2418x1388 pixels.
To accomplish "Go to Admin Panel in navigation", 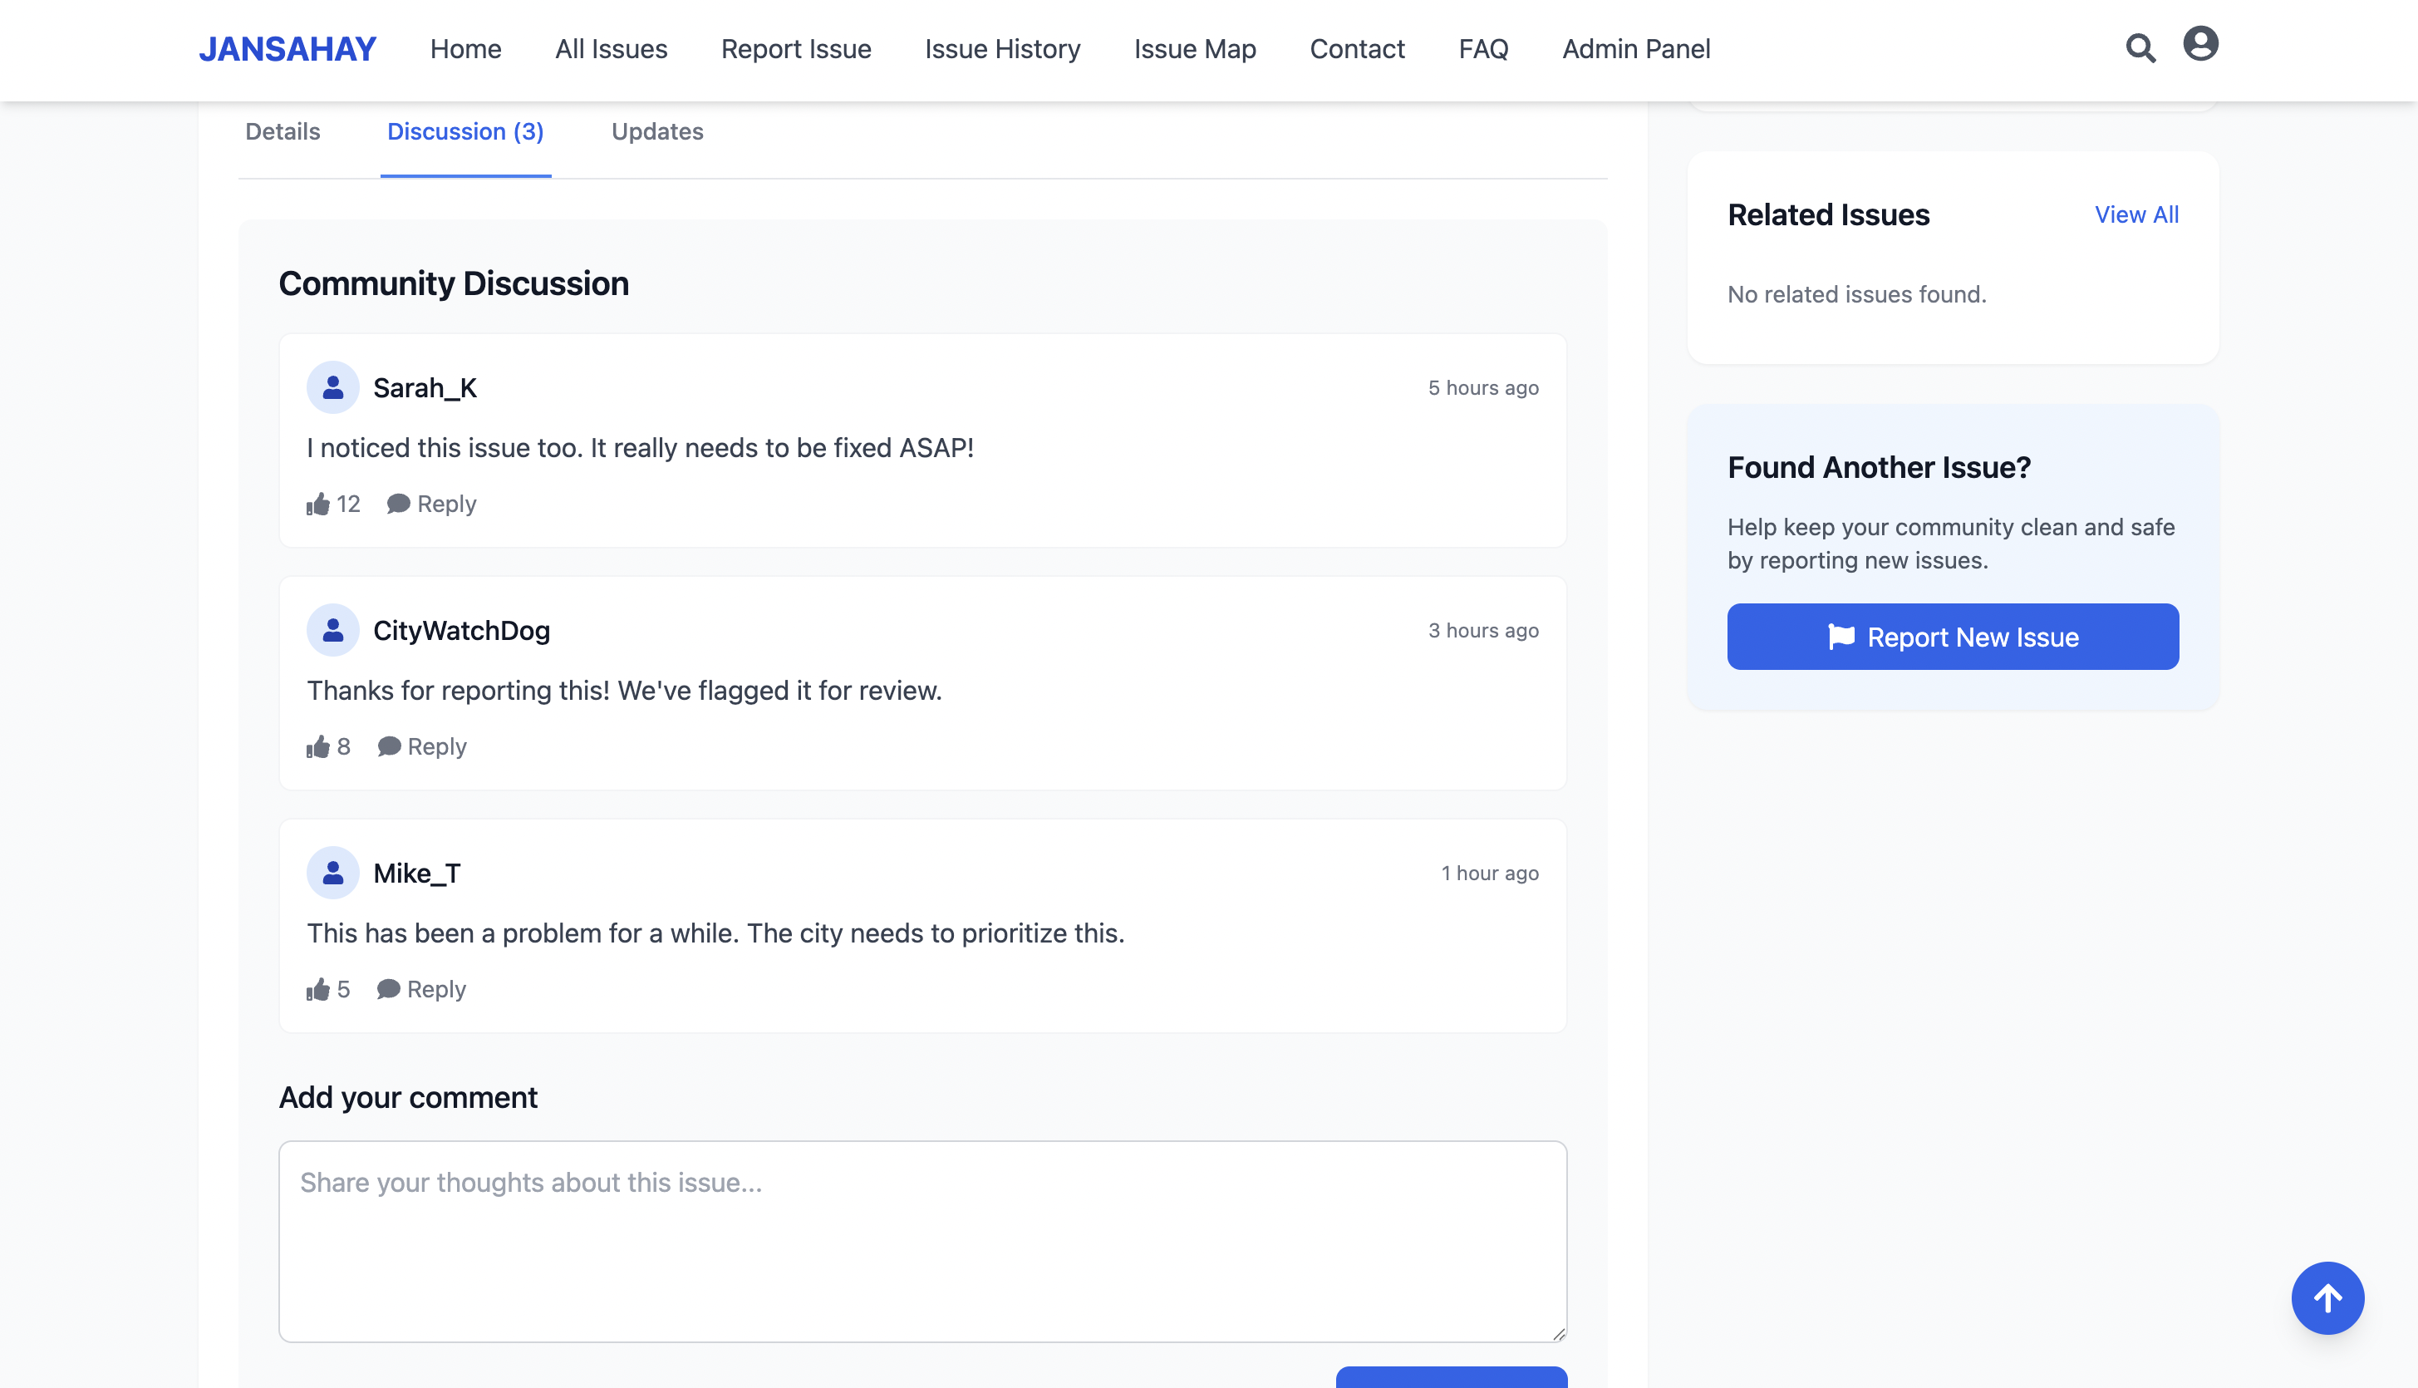I will pyautogui.click(x=1635, y=48).
